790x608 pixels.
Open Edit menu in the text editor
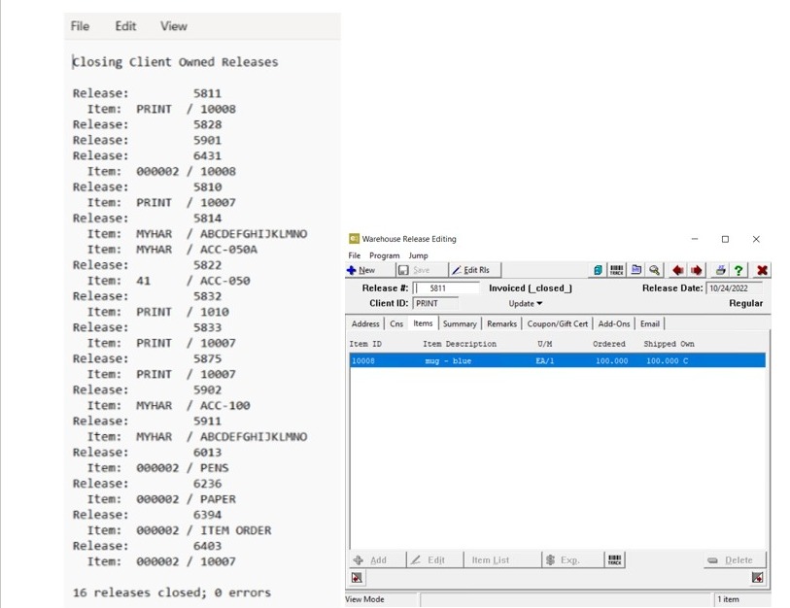pos(125,26)
